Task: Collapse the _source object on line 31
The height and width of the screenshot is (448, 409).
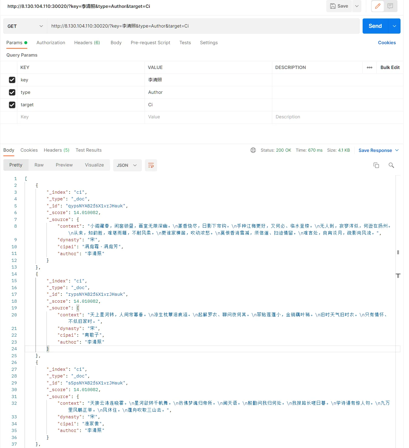Action: pyautogui.click(x=78, y=397)
